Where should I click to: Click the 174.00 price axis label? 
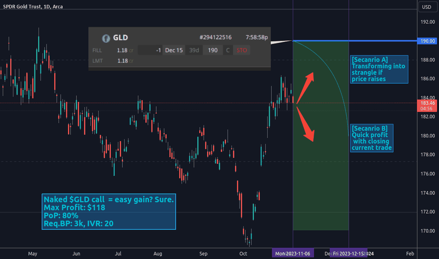[428, 193]
